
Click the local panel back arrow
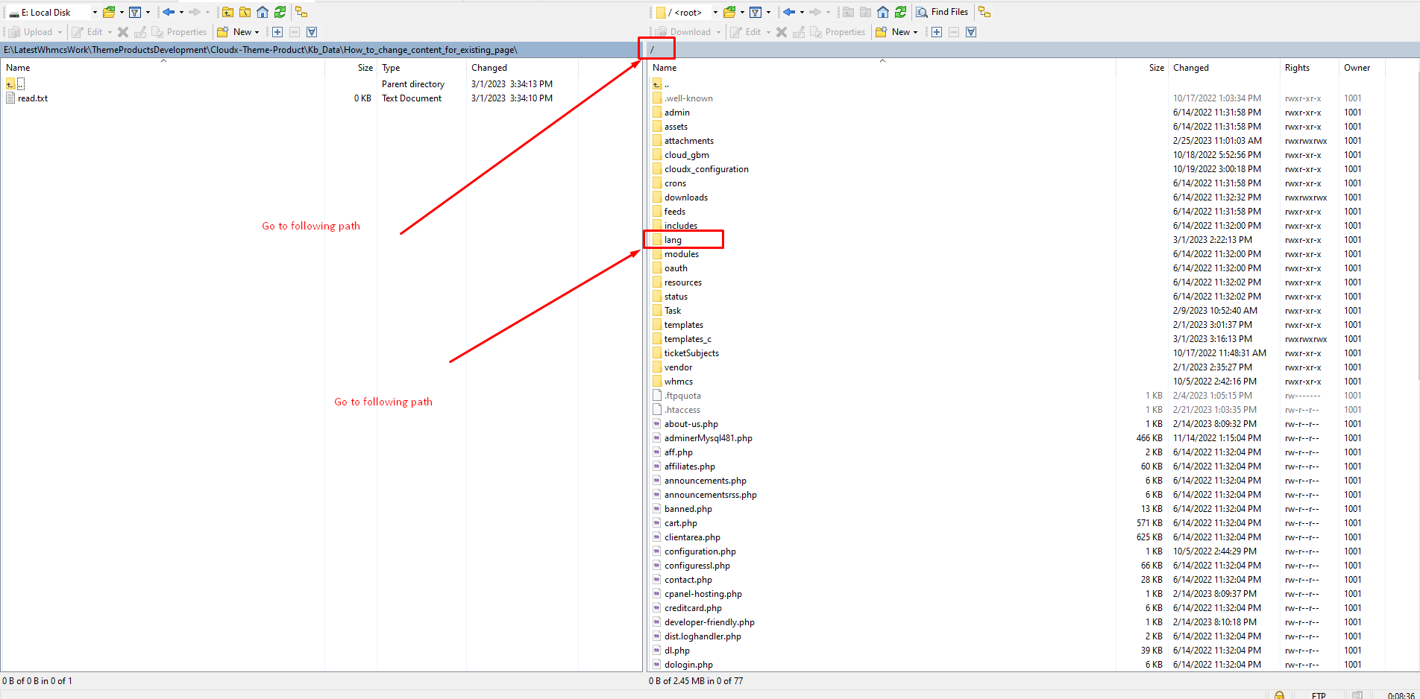[169, 12]
